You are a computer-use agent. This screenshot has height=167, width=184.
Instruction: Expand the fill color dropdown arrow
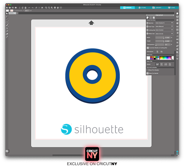[9, 11]
